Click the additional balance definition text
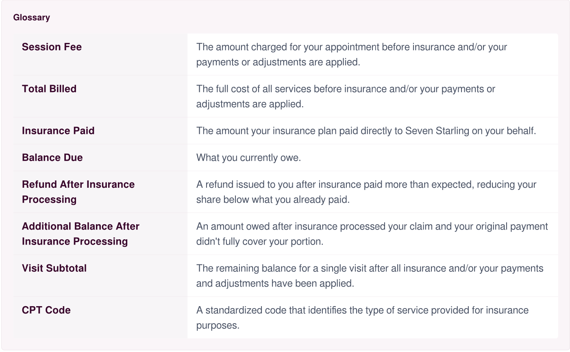 pyautogui.click(x=372, y=234)
